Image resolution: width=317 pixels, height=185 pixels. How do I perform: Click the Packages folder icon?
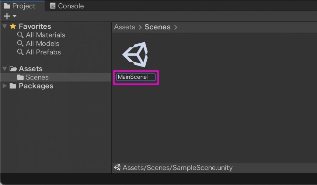[13, 86]
